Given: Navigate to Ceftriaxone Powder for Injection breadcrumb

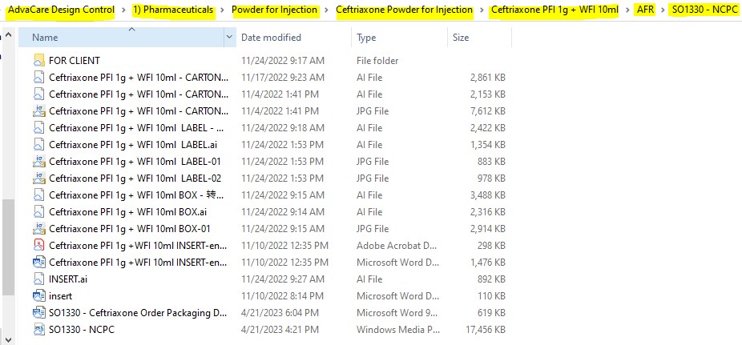Looking at the screenshot, I should (404, 10).
